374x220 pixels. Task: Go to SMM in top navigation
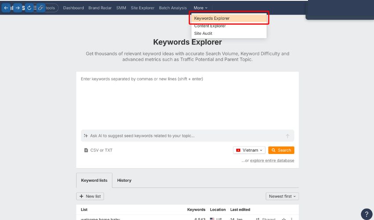pos(121,8)
